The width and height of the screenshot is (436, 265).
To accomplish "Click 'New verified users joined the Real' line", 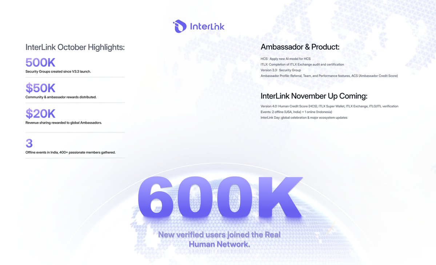I will 219,235.
